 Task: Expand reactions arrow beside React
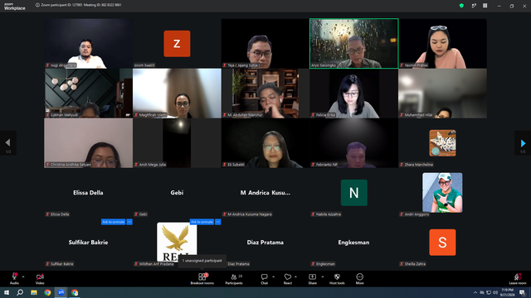pyautogui.click(x=295, y=276)
